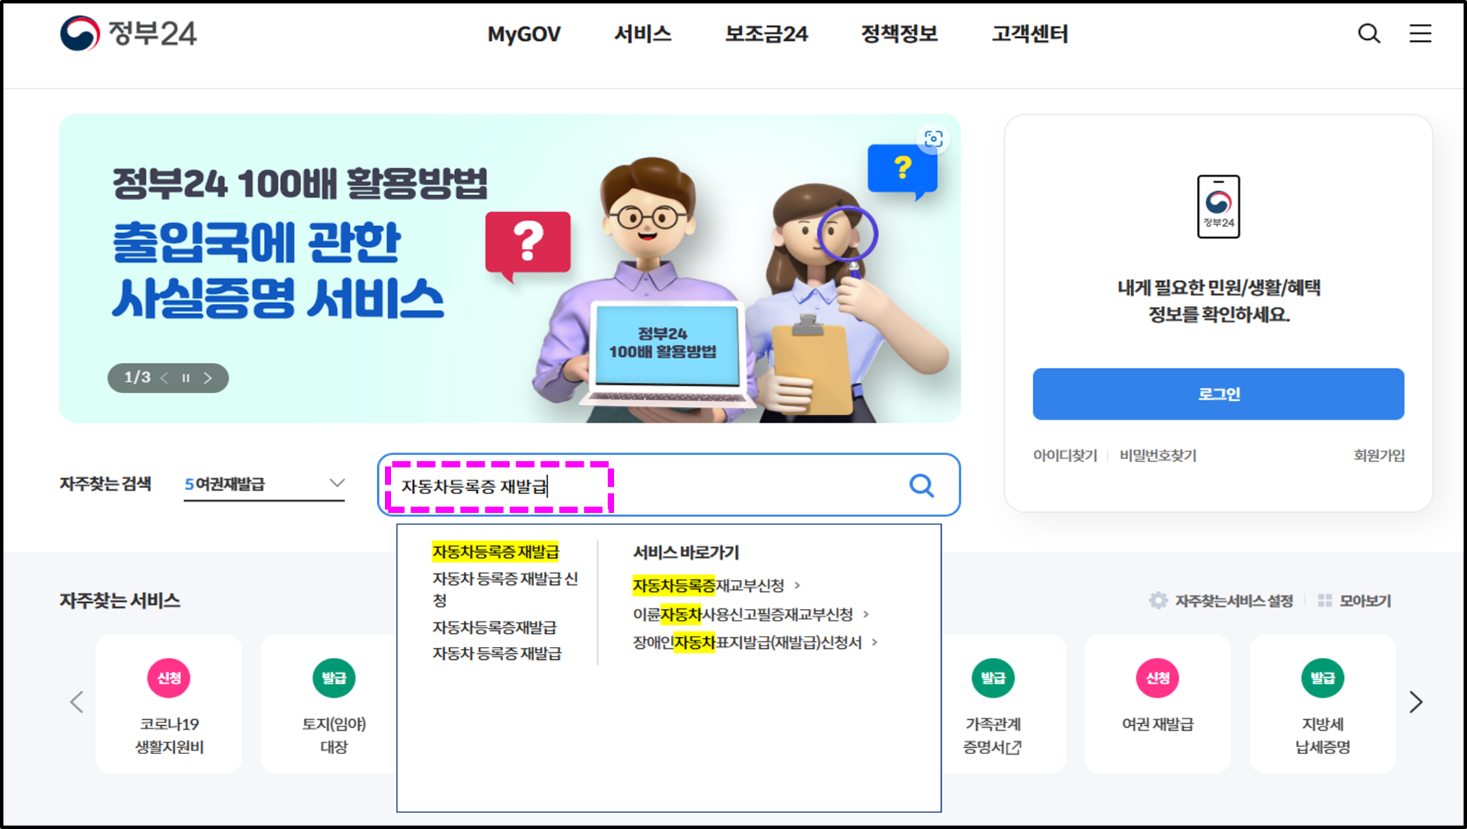The width and height of the screenshot is (1467, 829).
Task: Go to the next banner slide
Action: tap(208, 378)
